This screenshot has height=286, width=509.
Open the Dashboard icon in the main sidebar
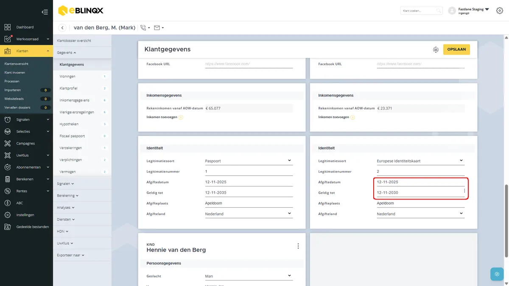click(x=8, y=27)
